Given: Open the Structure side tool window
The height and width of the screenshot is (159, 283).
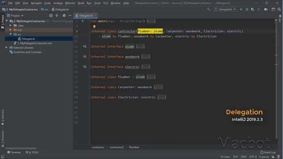Looking at the screenshot, I should coord(3,138).
